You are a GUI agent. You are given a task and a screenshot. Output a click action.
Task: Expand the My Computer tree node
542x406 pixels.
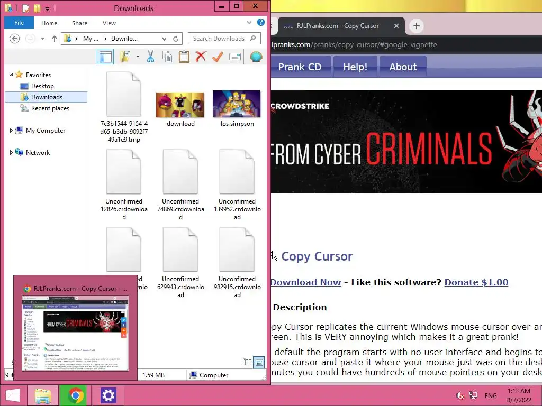point(11,130)
